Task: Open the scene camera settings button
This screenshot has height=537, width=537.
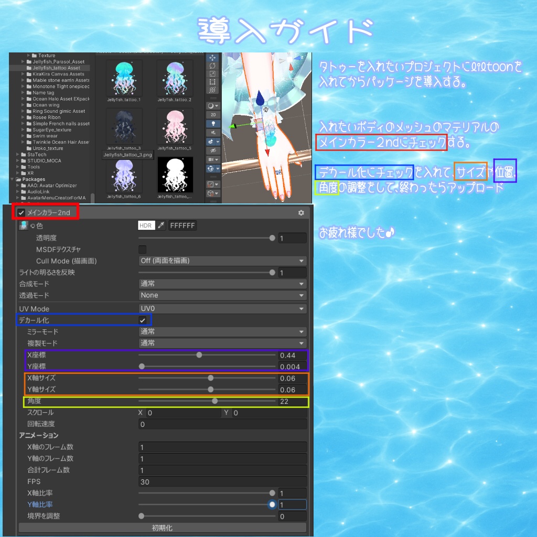Action: click(213, 159)
